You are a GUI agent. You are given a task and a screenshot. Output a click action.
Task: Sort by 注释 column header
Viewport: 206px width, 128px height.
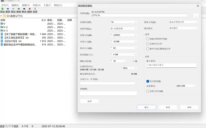[69, 20]
